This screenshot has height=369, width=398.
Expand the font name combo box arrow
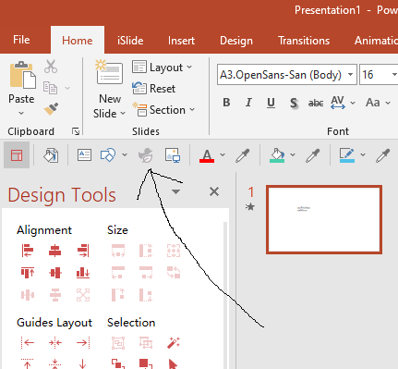[350, 75]
